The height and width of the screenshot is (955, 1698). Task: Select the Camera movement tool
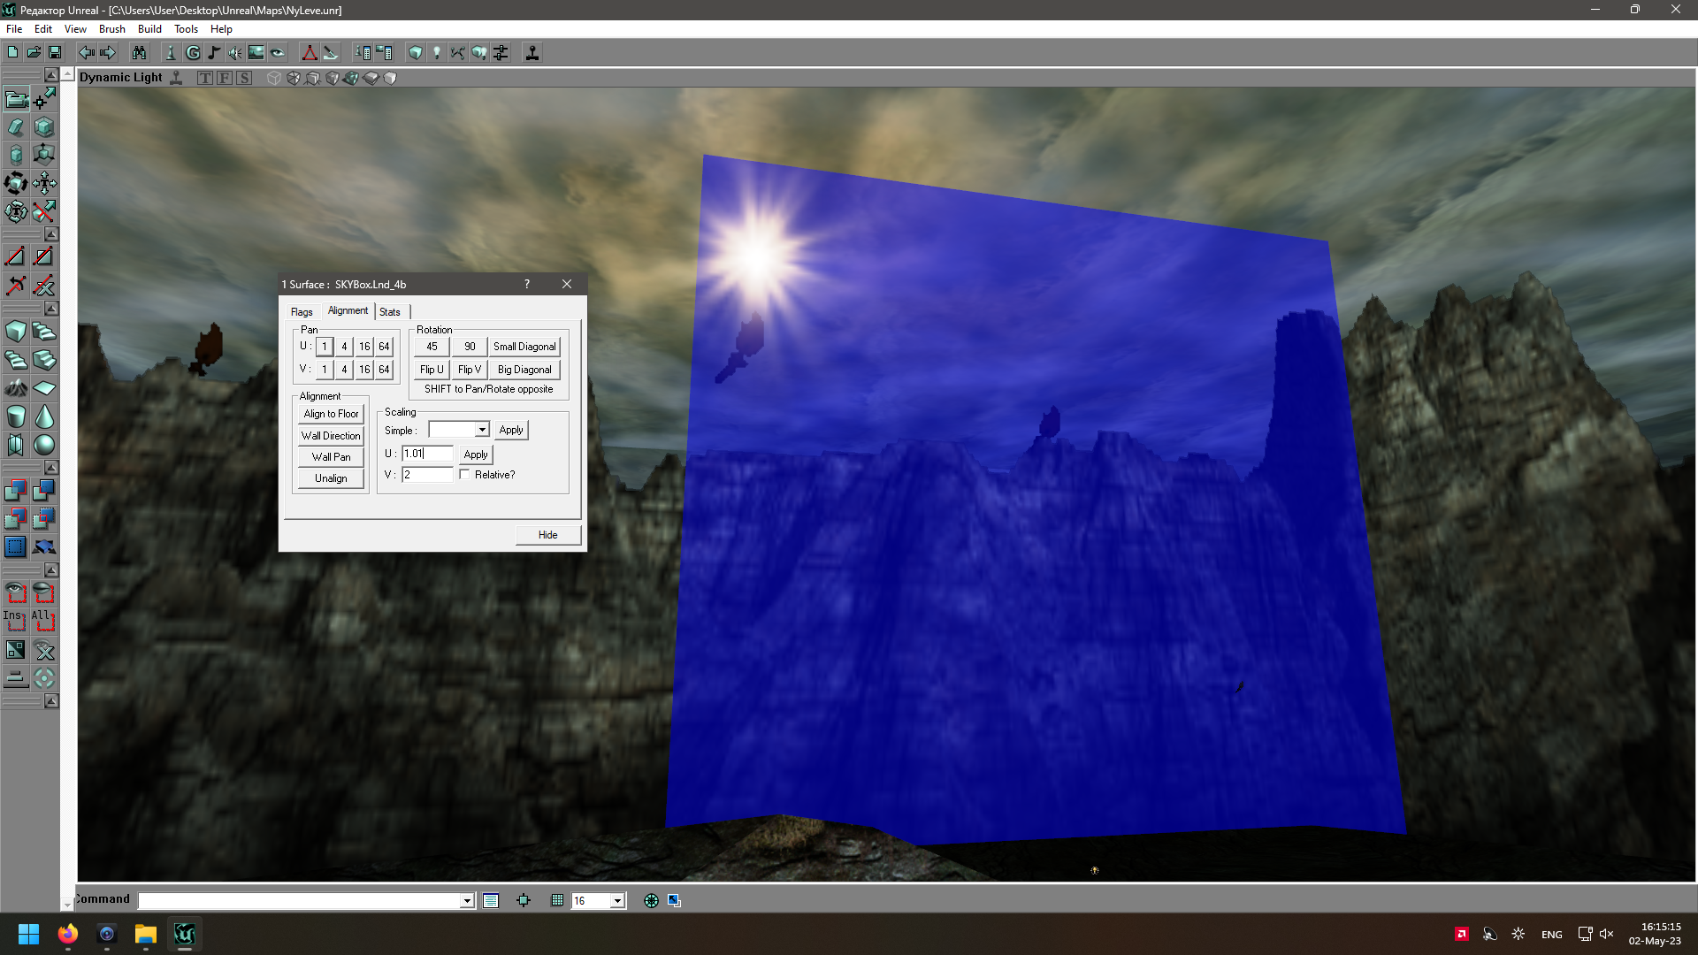click(x=16, y=99)
